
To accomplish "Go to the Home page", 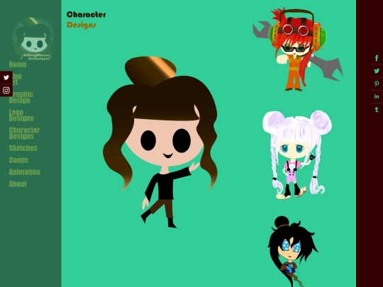I will (18, 64).
